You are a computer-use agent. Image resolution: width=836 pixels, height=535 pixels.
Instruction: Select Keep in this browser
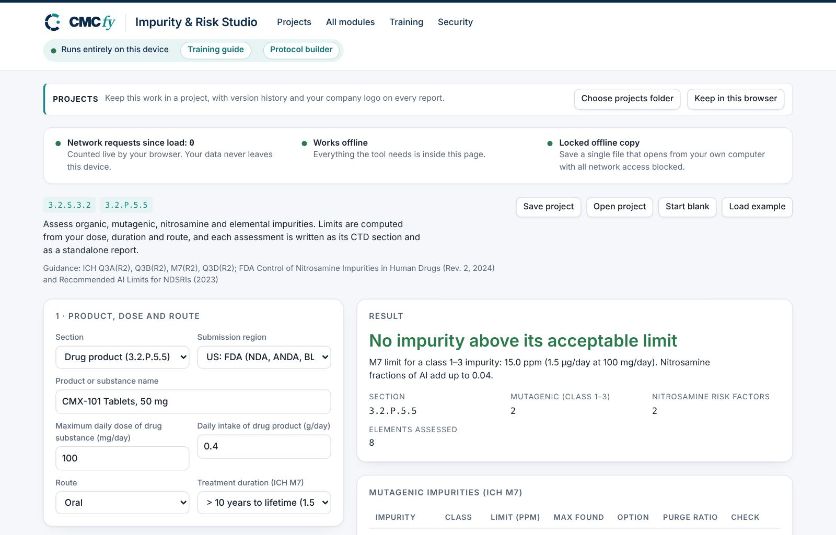coord(736,99)
